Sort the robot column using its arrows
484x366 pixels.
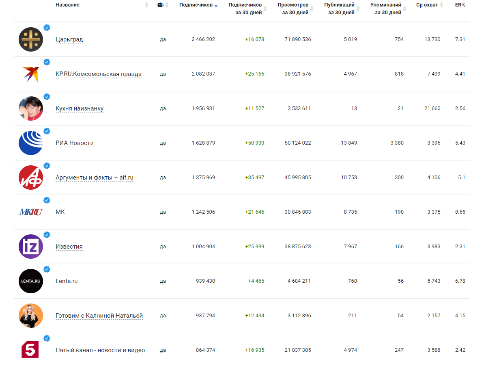pyautogui.click(x=167, y=4)
